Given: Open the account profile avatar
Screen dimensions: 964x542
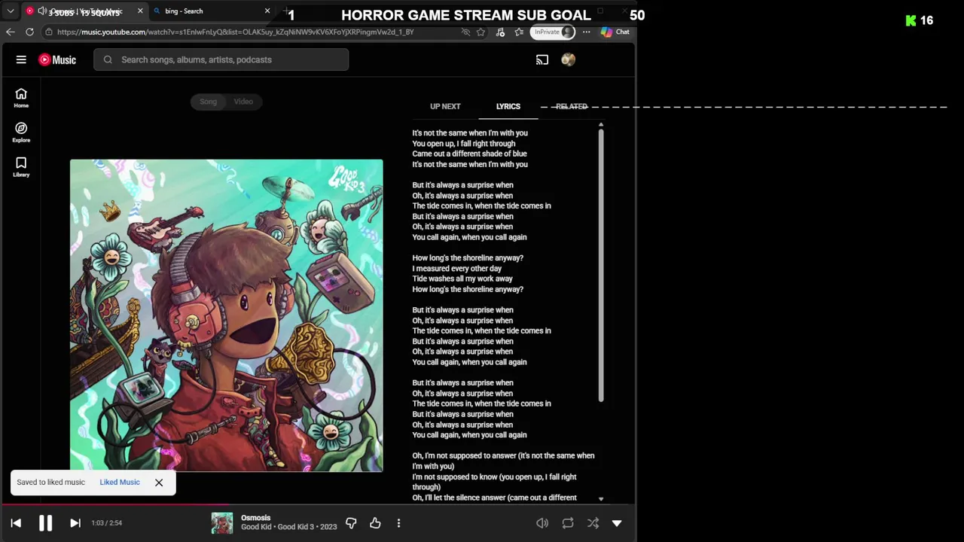Looking at the screenshot, I should (568, 59).
